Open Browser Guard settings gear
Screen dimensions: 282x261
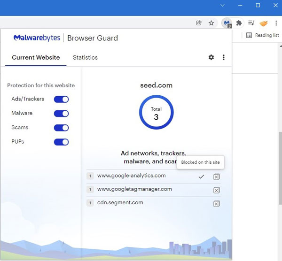pyautogui.click(x=211, y=57)
